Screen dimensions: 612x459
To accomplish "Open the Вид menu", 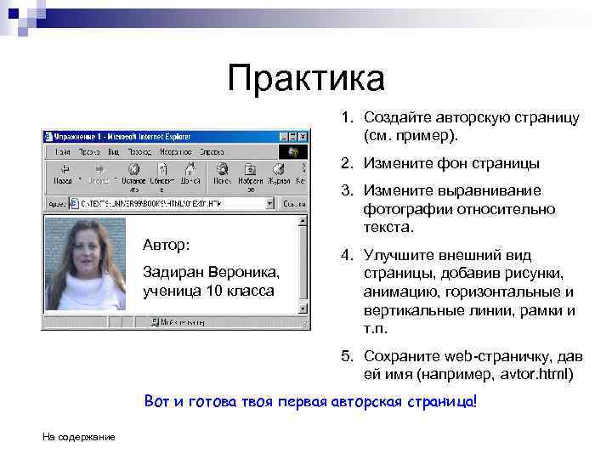I will point(114,152).
